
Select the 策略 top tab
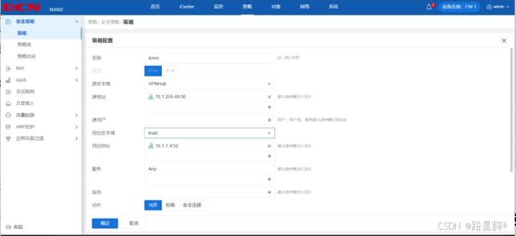pyautogui.click(x=247, y=7)
